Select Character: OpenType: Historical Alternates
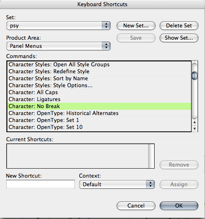This screenshot has width=205, height=219. point(99,113)
